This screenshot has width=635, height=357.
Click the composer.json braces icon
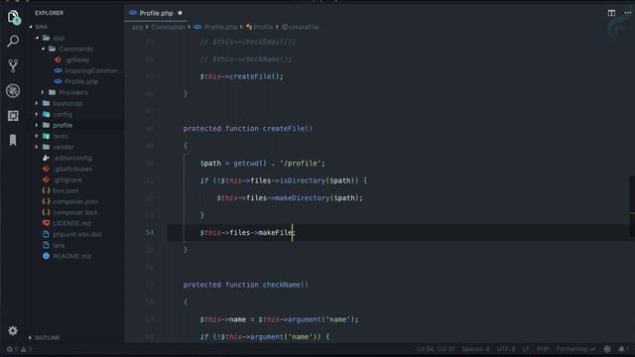tap(46, 201)
